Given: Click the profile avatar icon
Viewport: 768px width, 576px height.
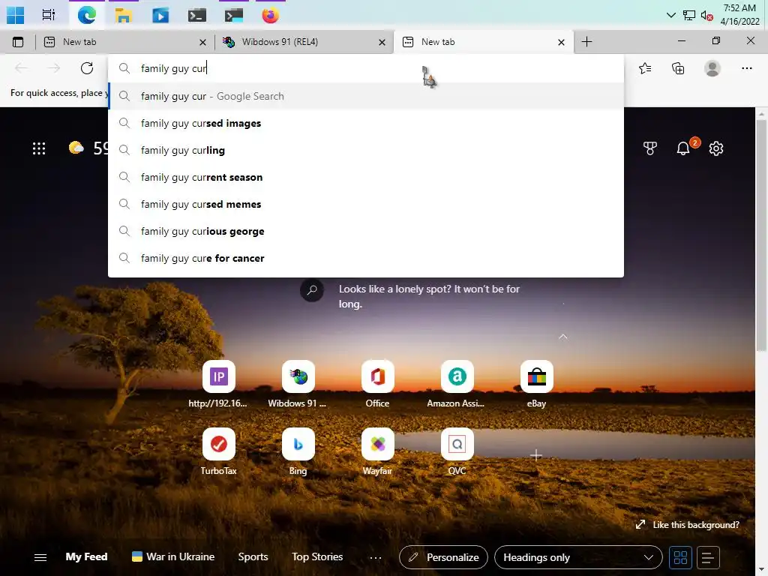Looking at the screenshot, I should point(712,68).
